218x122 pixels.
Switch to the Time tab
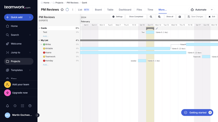150,10
